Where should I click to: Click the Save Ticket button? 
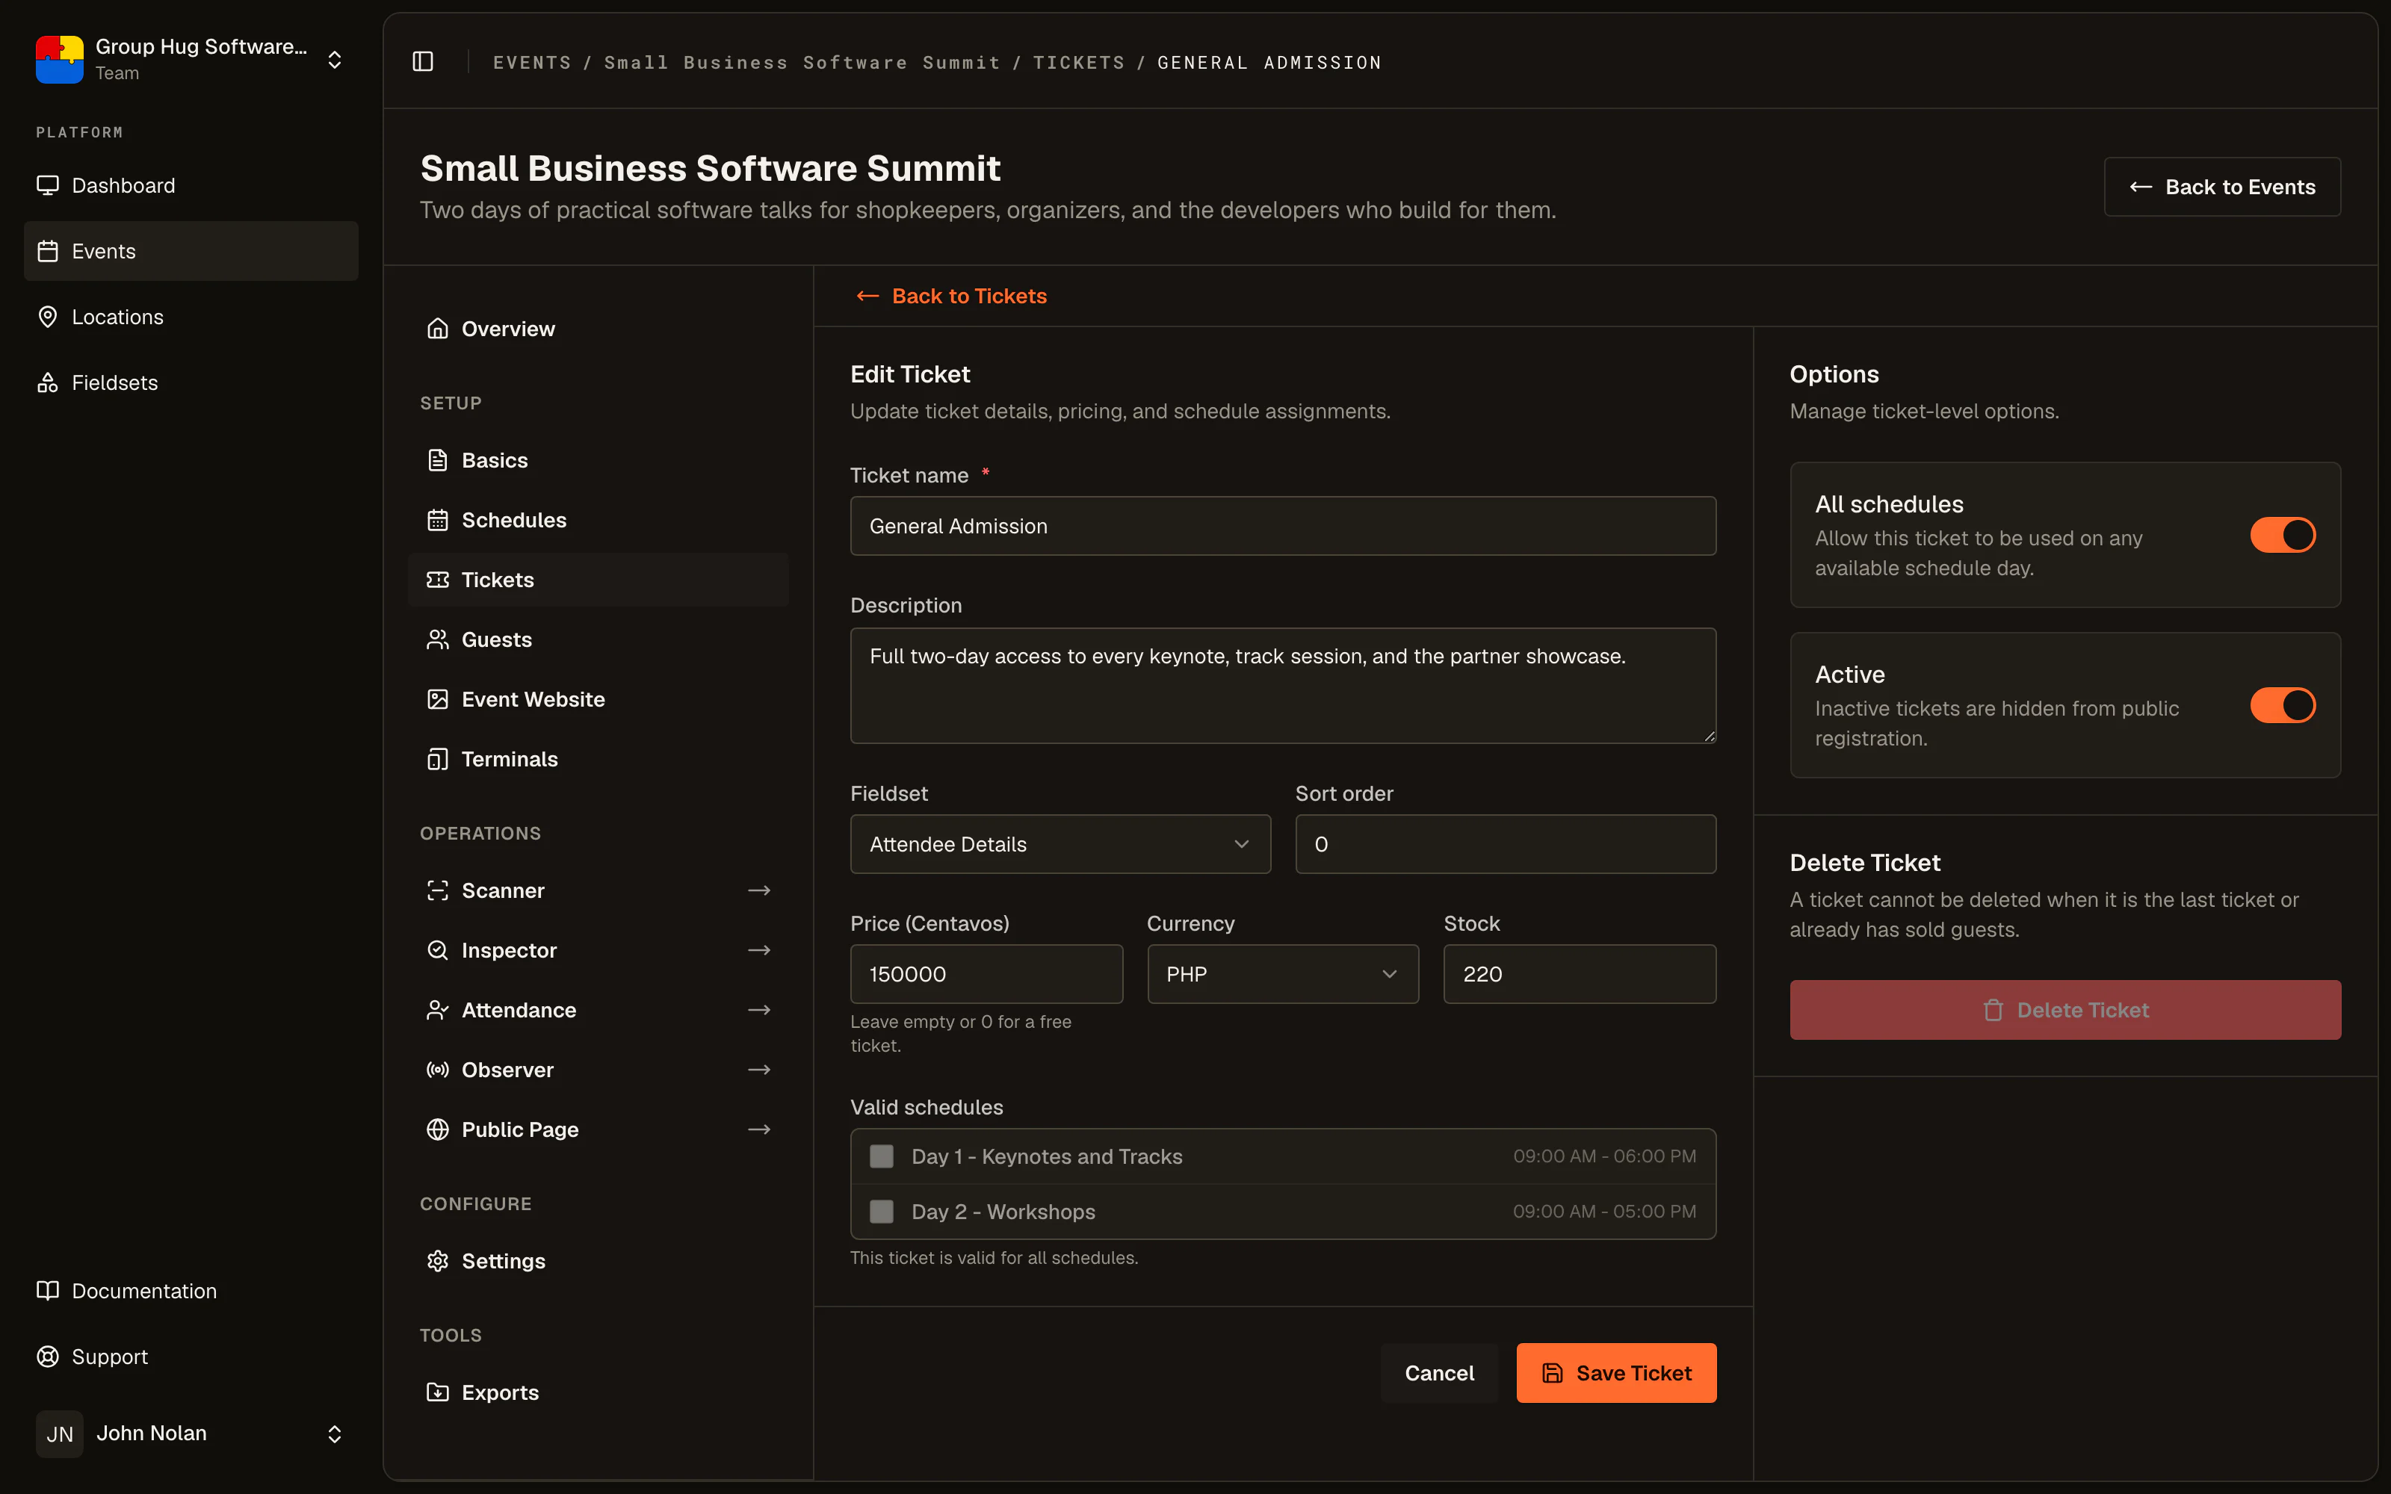[x=1616, y=1372]
